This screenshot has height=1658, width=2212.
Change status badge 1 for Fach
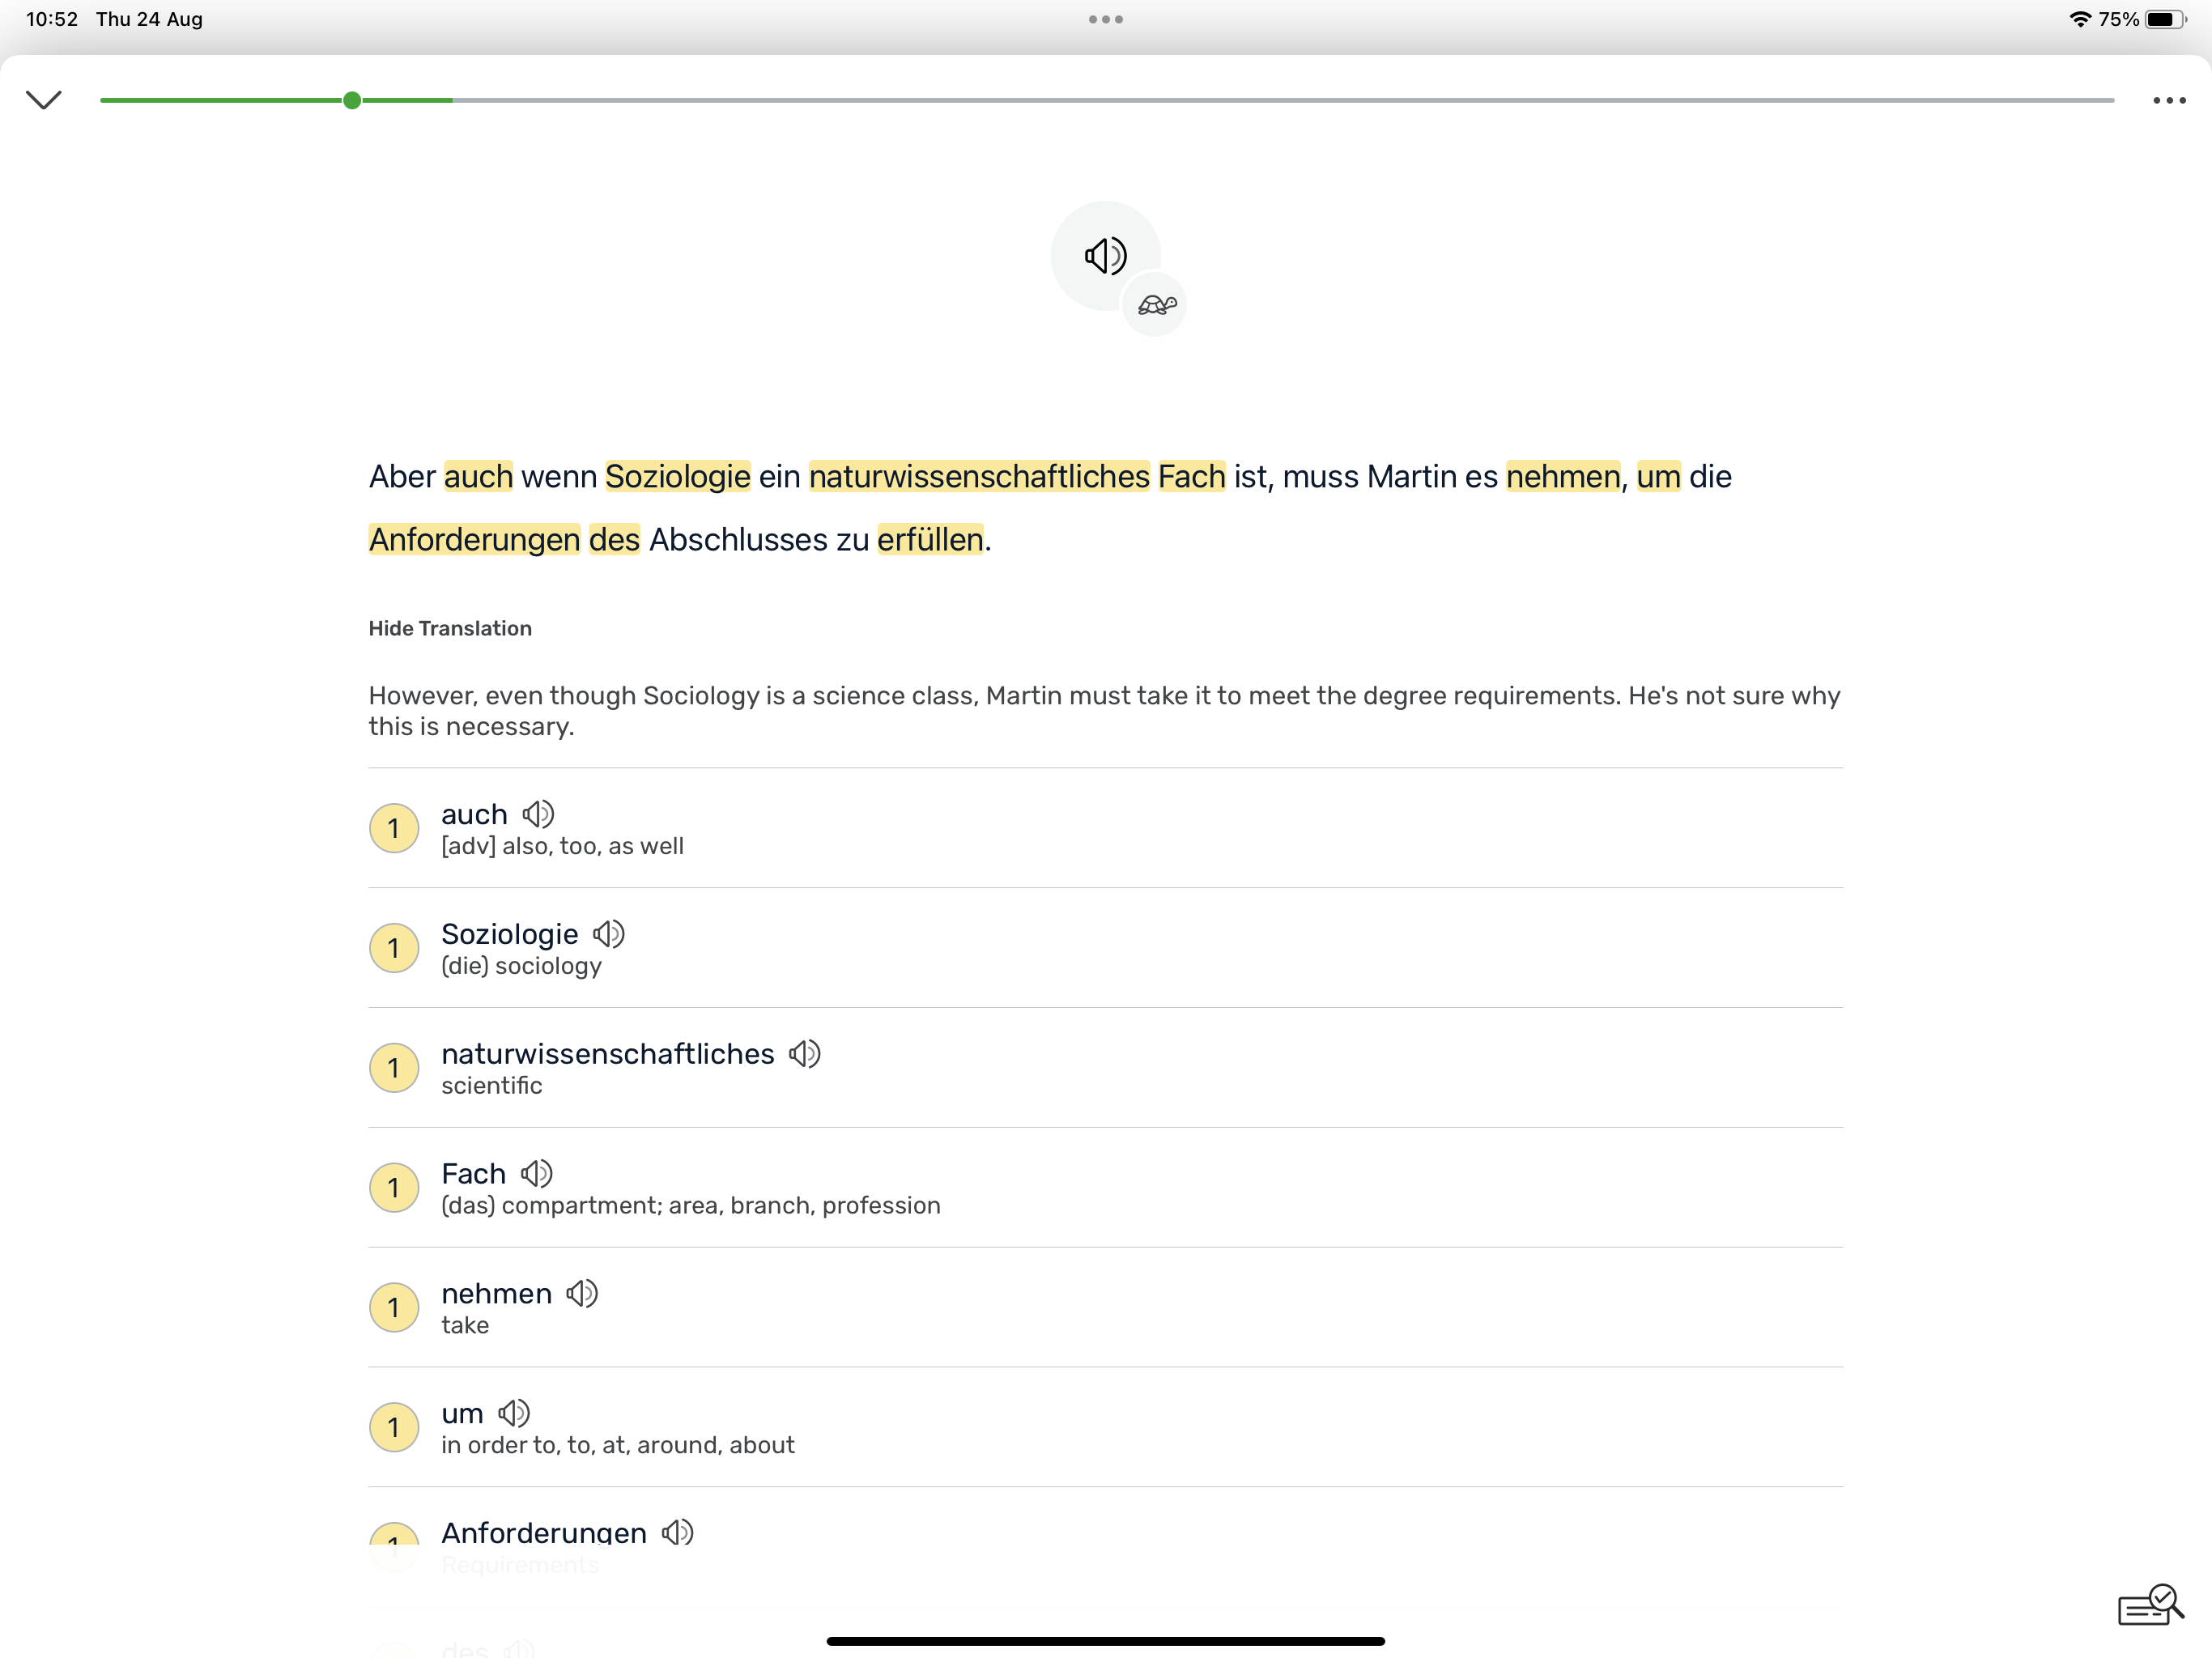click(x=394, y=1188)
